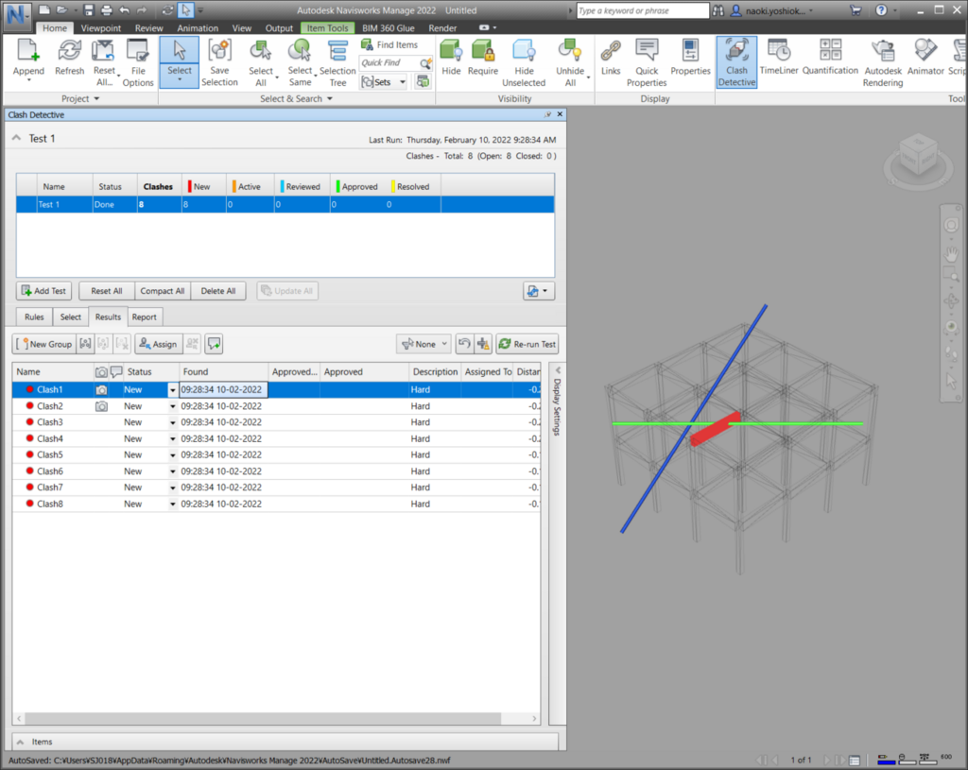Image resolution: width=968 pixels, height=770 pixels.
Task: Open Find Items
Action: 390,44
